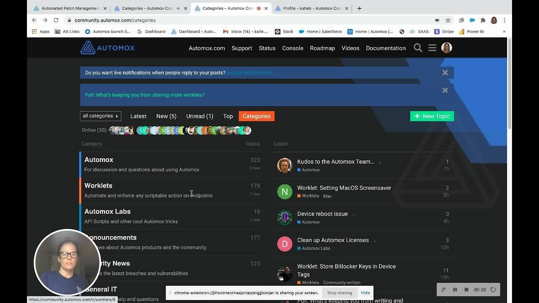
Task: Show more bookmarks with double chevron
Action: coord(504,32)
